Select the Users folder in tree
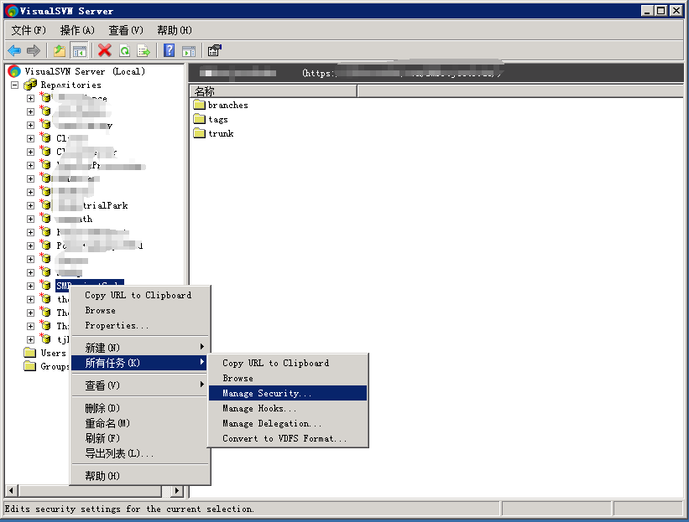This screenshot has height=522, width=689. pyautogui.click(x=53, y=353)
